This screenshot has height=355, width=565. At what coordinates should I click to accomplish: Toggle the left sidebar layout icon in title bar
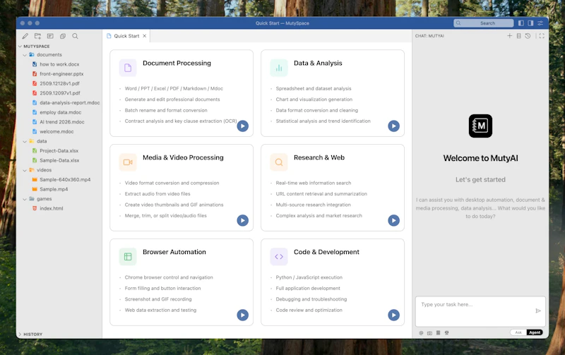click(521, 23)
